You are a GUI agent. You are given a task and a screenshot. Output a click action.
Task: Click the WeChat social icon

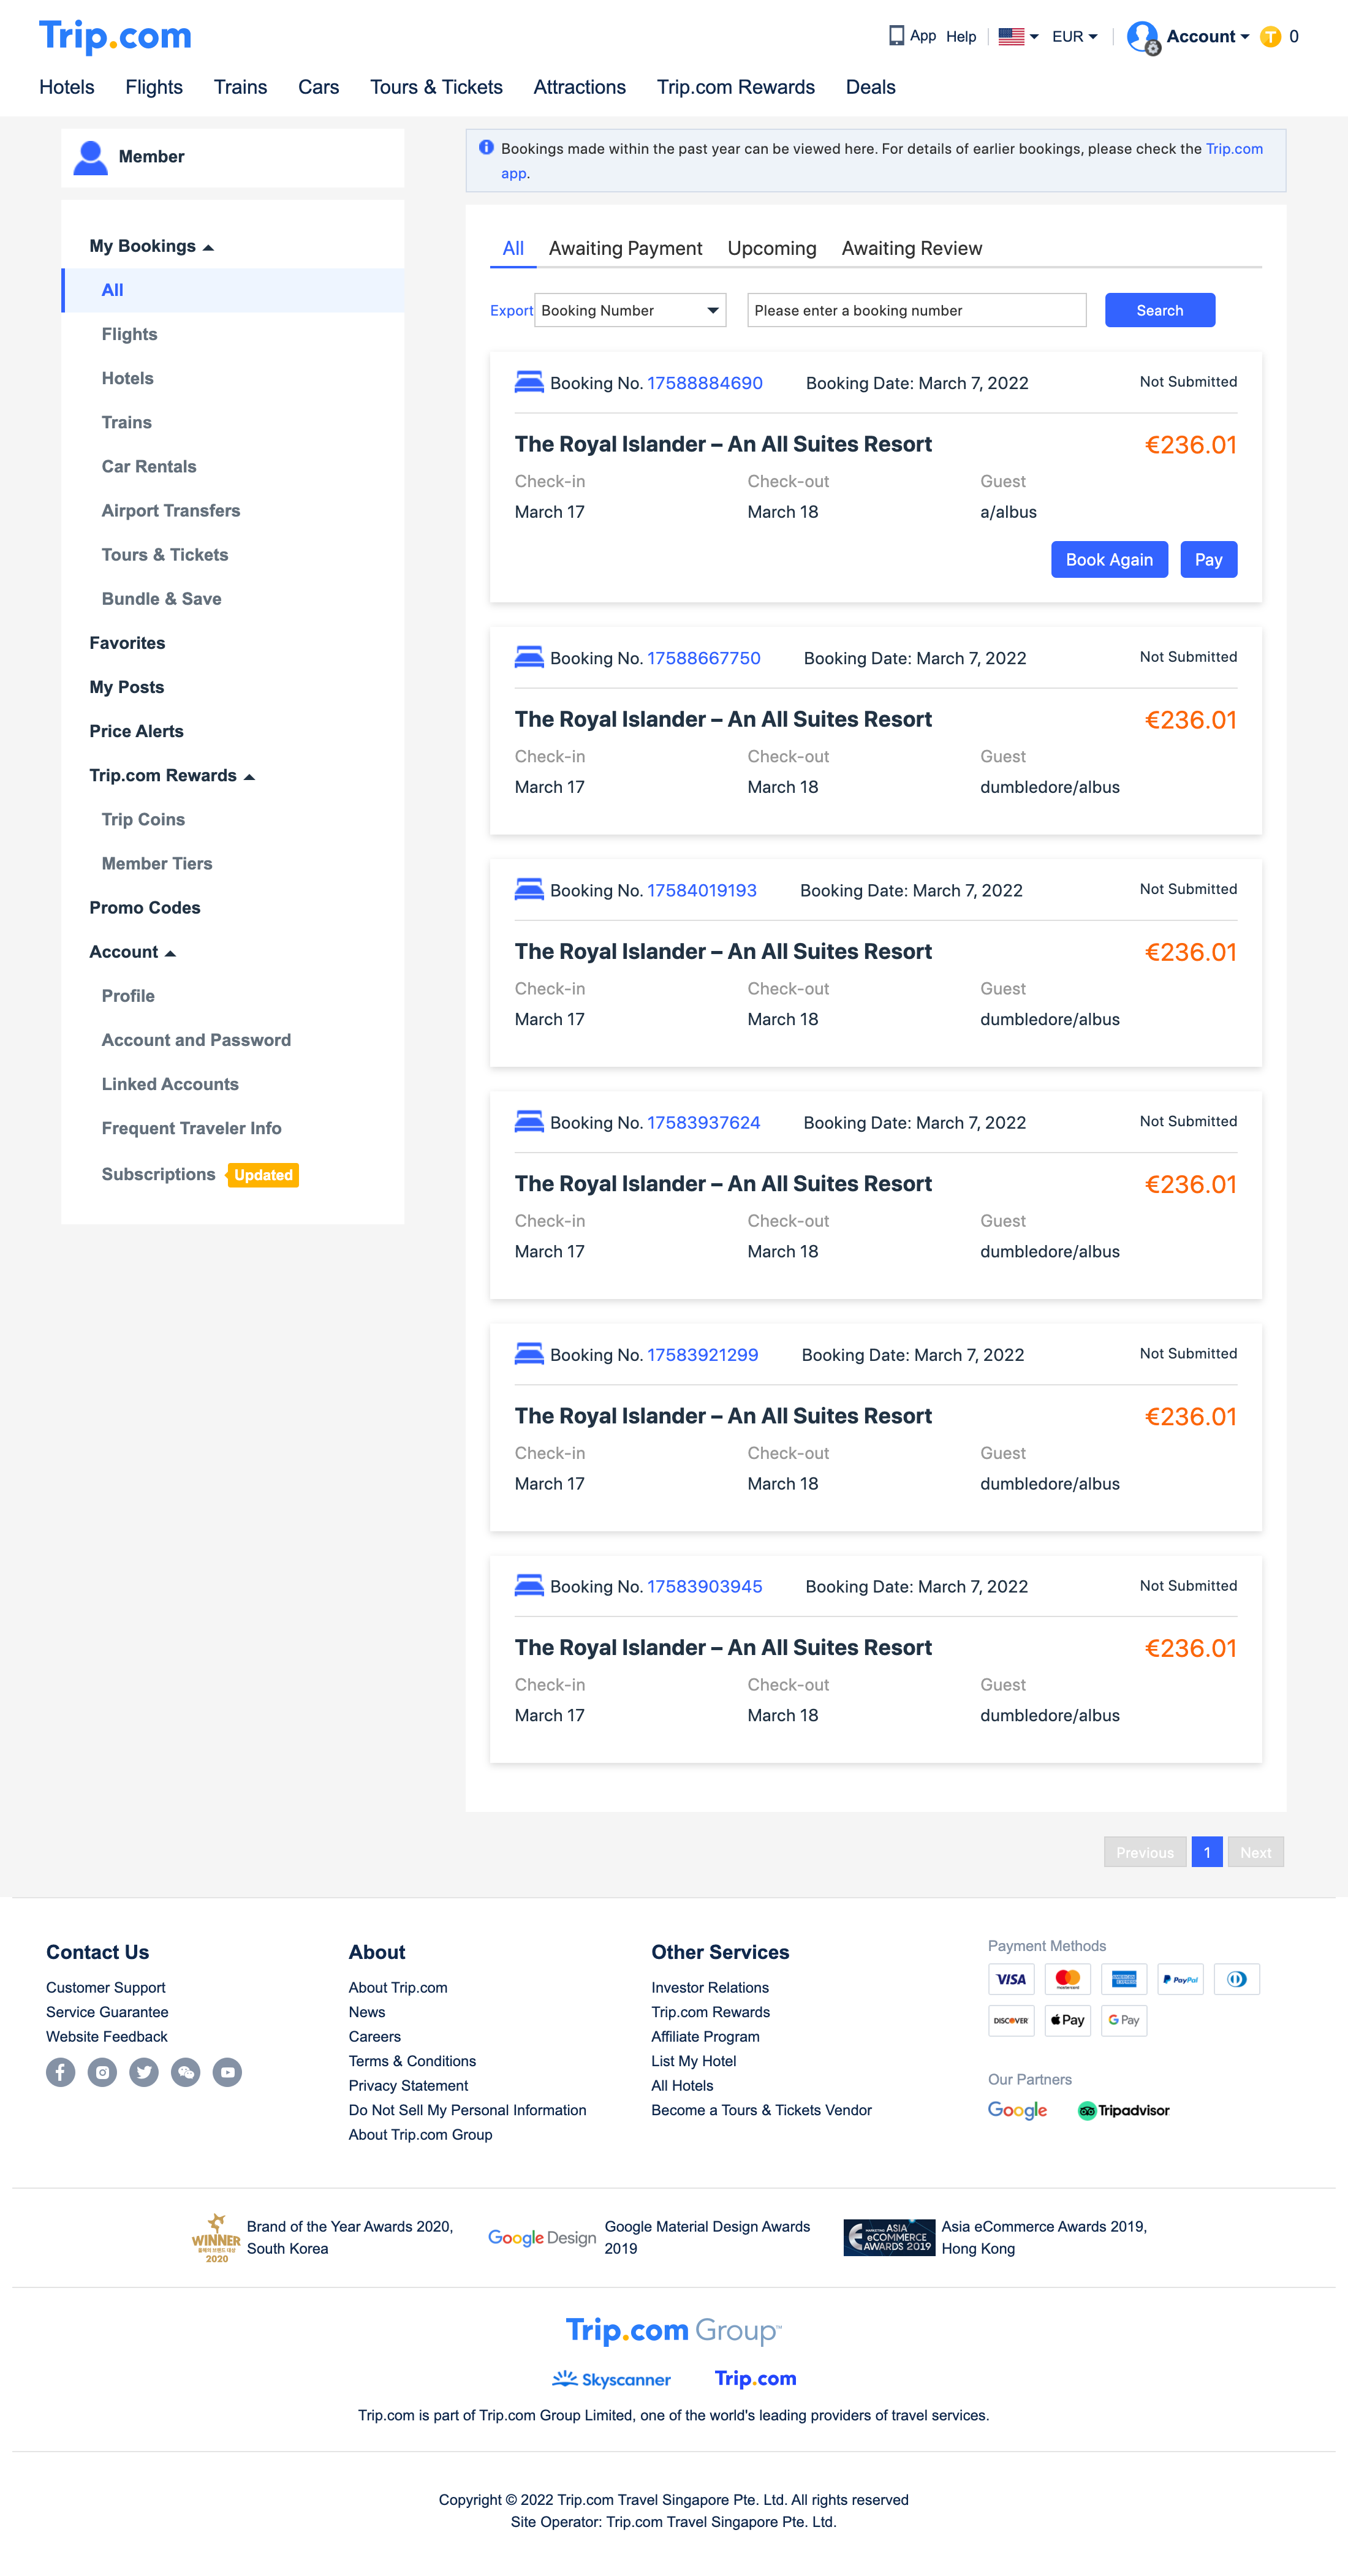click(x=186, y=2072)
